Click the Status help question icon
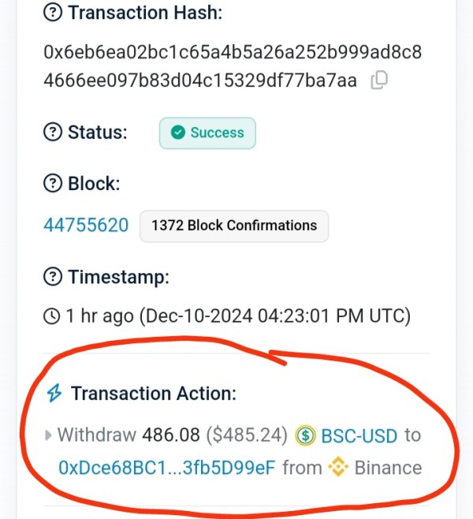 (x=53, y=132)
